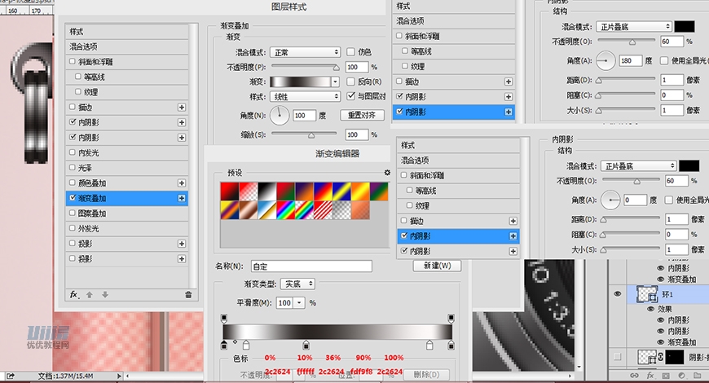Select 混合选项 in the main Layer Style list

pos(127,46)
